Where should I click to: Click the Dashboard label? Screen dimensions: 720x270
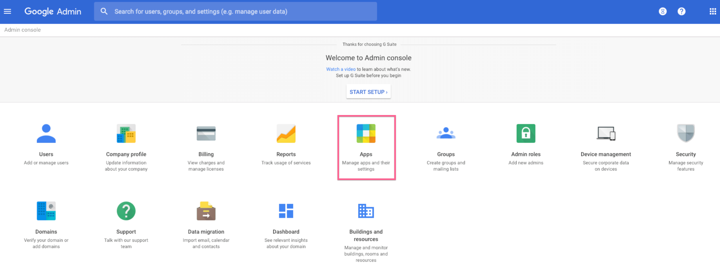pyautogui.click(x=286, y=232)
